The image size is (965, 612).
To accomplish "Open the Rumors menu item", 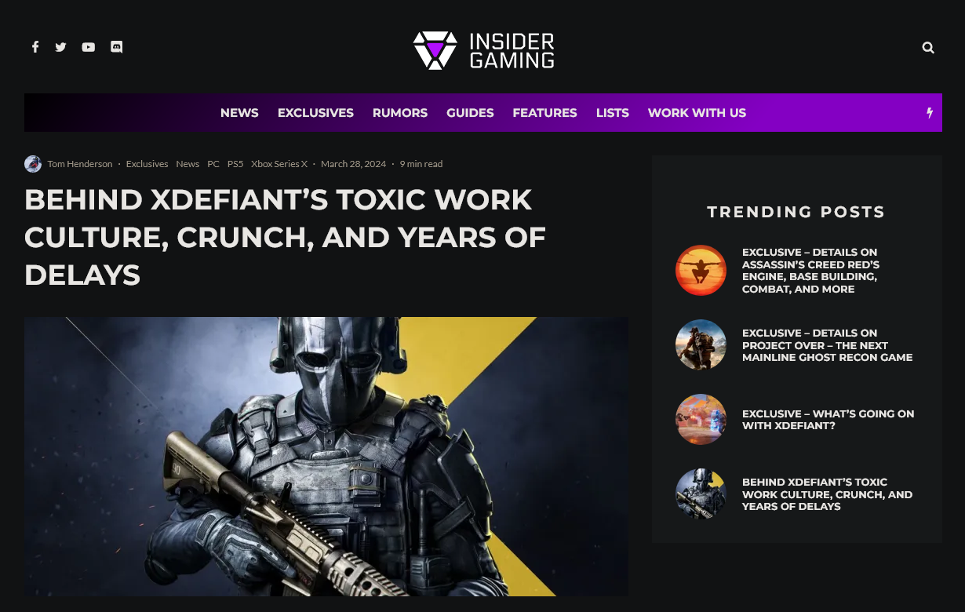I will (400, 113).
